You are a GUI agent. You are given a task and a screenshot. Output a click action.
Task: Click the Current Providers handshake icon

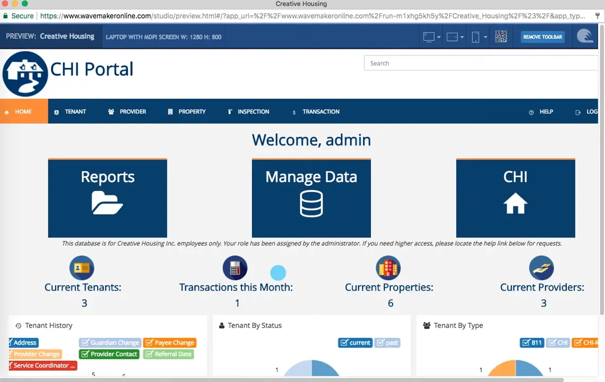(541, 268)
